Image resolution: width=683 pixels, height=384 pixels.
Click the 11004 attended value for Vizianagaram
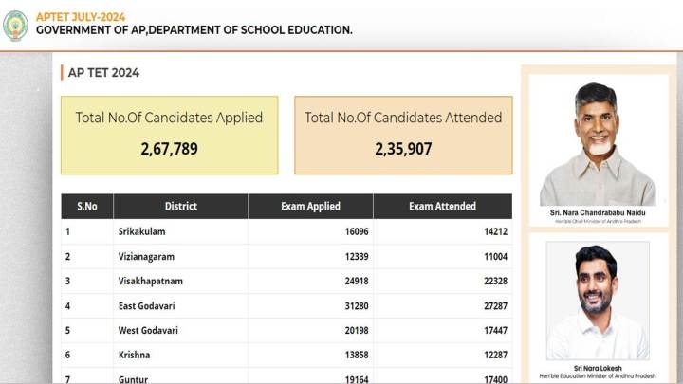(496, 257)
